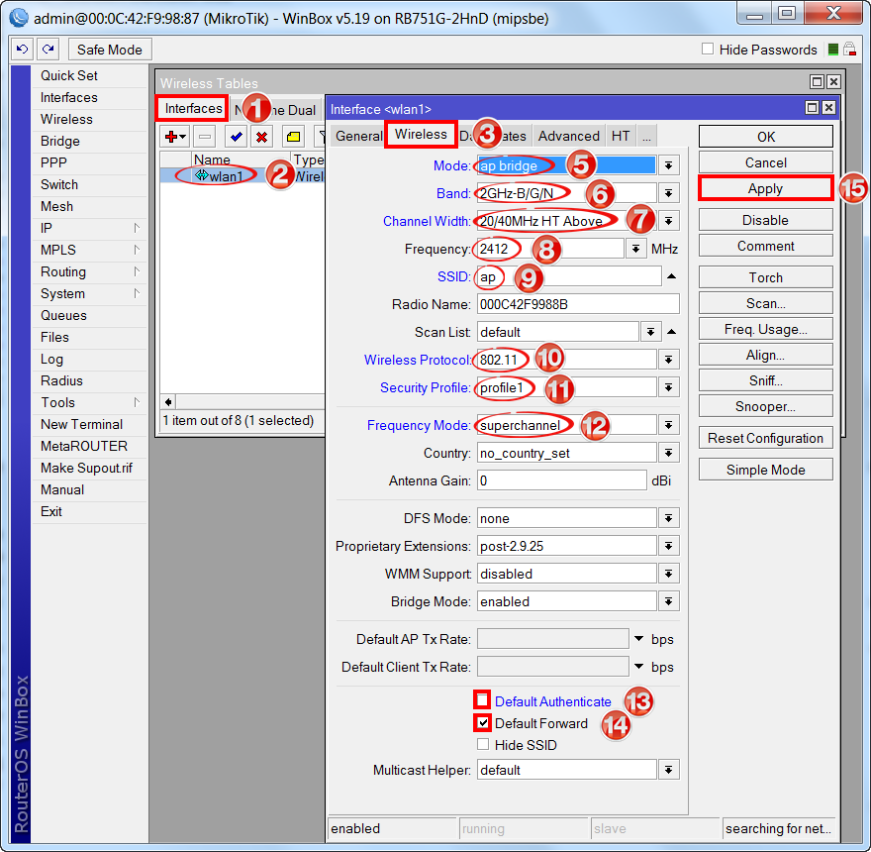Click the red plus add interface icon
Screen dimensions: 871x852
176,137
